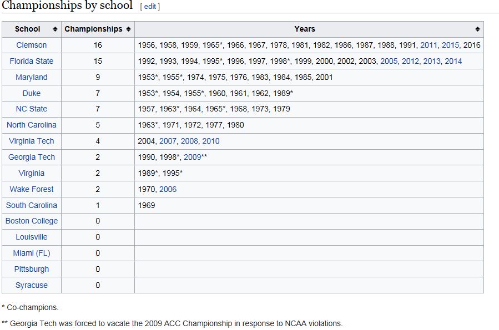The image size is (499, 330).
Task: Click the Georgia Tech vacated championship footnote
Action: [x=172, y=323]
